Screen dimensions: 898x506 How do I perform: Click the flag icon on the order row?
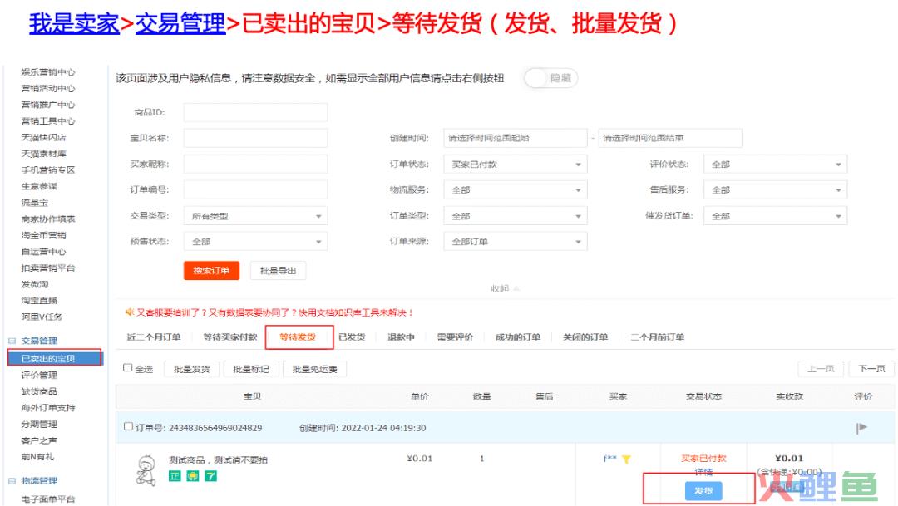click(862, 428)
